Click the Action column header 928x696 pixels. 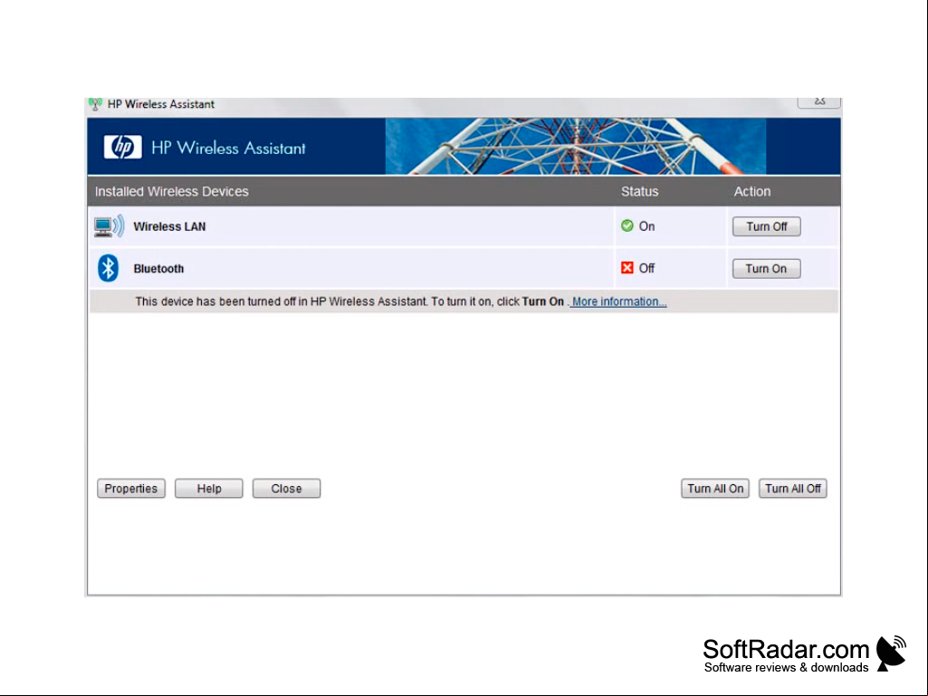(x=752, y=191)
